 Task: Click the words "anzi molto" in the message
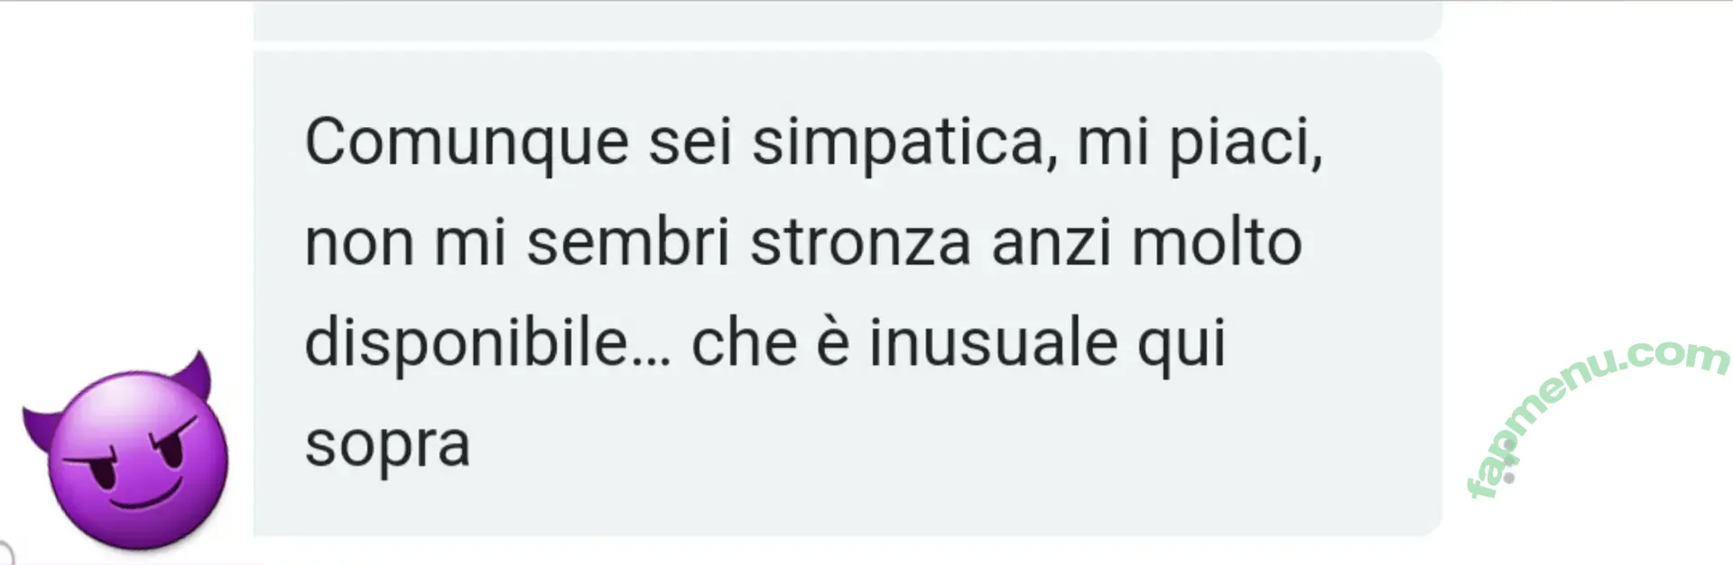(1146, 243)
